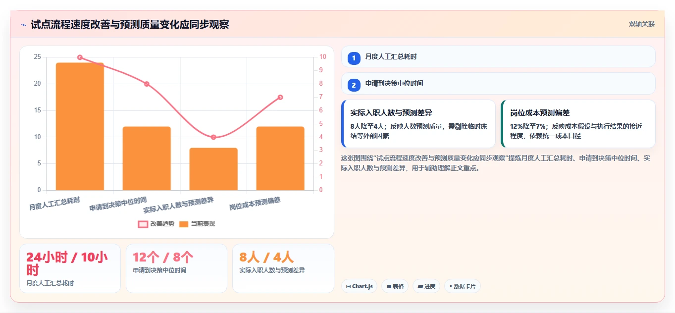The width and height of the screenshot is (675, 313).
Task: Click the Chart.js tag
Action: (x=360, y=286)
